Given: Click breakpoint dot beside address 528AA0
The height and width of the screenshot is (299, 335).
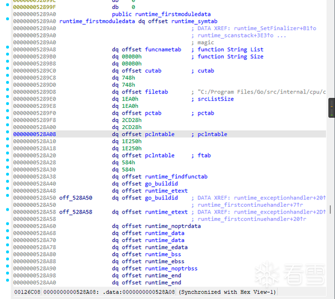Looking at the screenshot, I should [x=7, y=280].
